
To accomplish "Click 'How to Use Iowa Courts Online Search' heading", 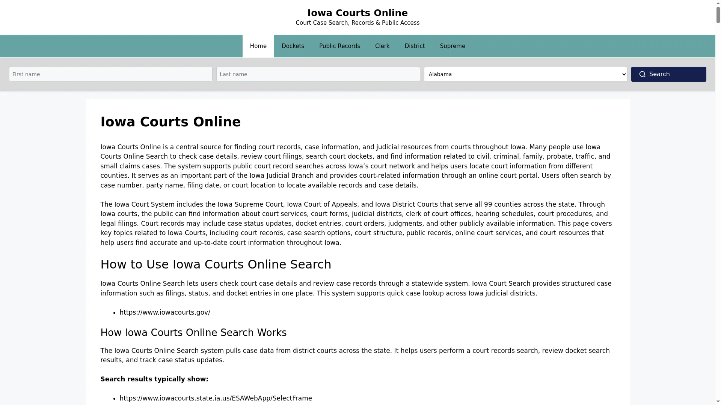I will click(216, 264).
